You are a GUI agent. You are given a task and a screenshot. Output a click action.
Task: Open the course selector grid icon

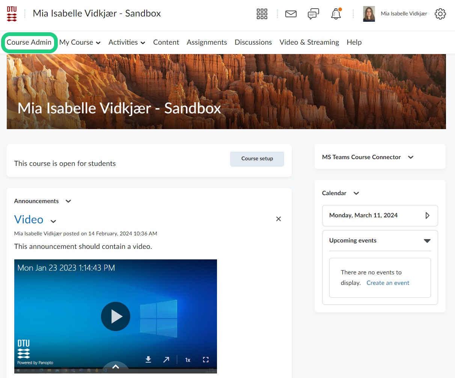tap(262, 14)
